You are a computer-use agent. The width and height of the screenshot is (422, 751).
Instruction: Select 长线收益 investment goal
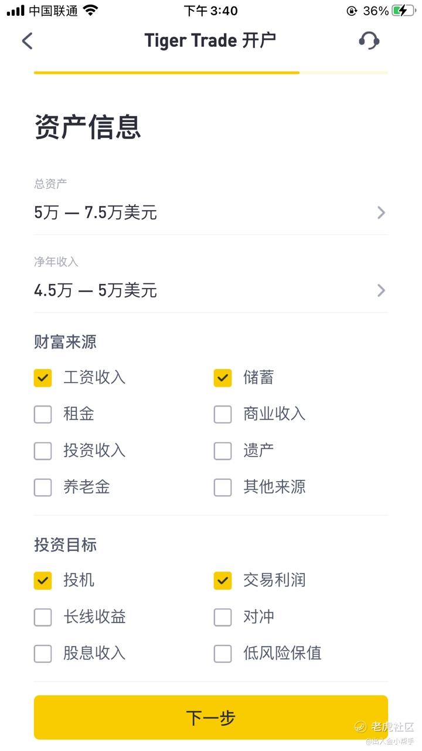tap(43, 617)
